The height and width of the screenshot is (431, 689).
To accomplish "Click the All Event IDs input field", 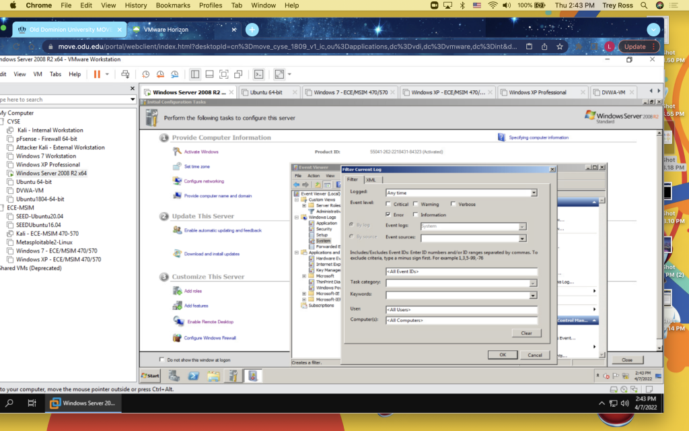I will (462, 272).
